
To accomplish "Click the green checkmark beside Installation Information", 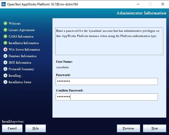I will (x=5, y=43).
